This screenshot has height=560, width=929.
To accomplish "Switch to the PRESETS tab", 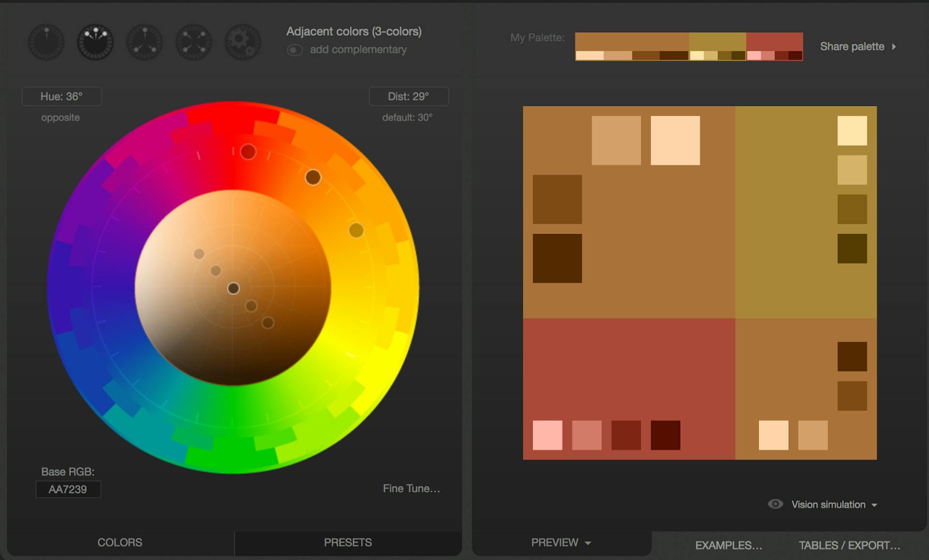I will (x=347, y=543).
